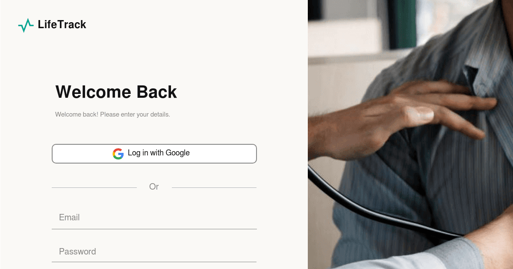Focus the Password input field
The height and width of the screenshot is (269, 513).
154,252
